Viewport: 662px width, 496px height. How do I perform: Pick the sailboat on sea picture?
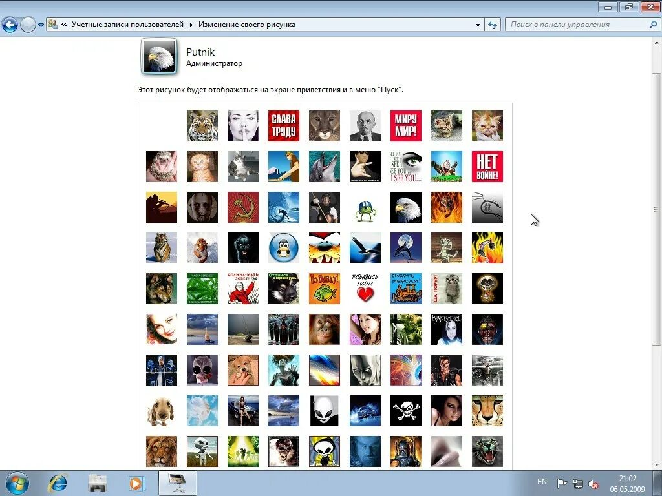coord(202,329)
